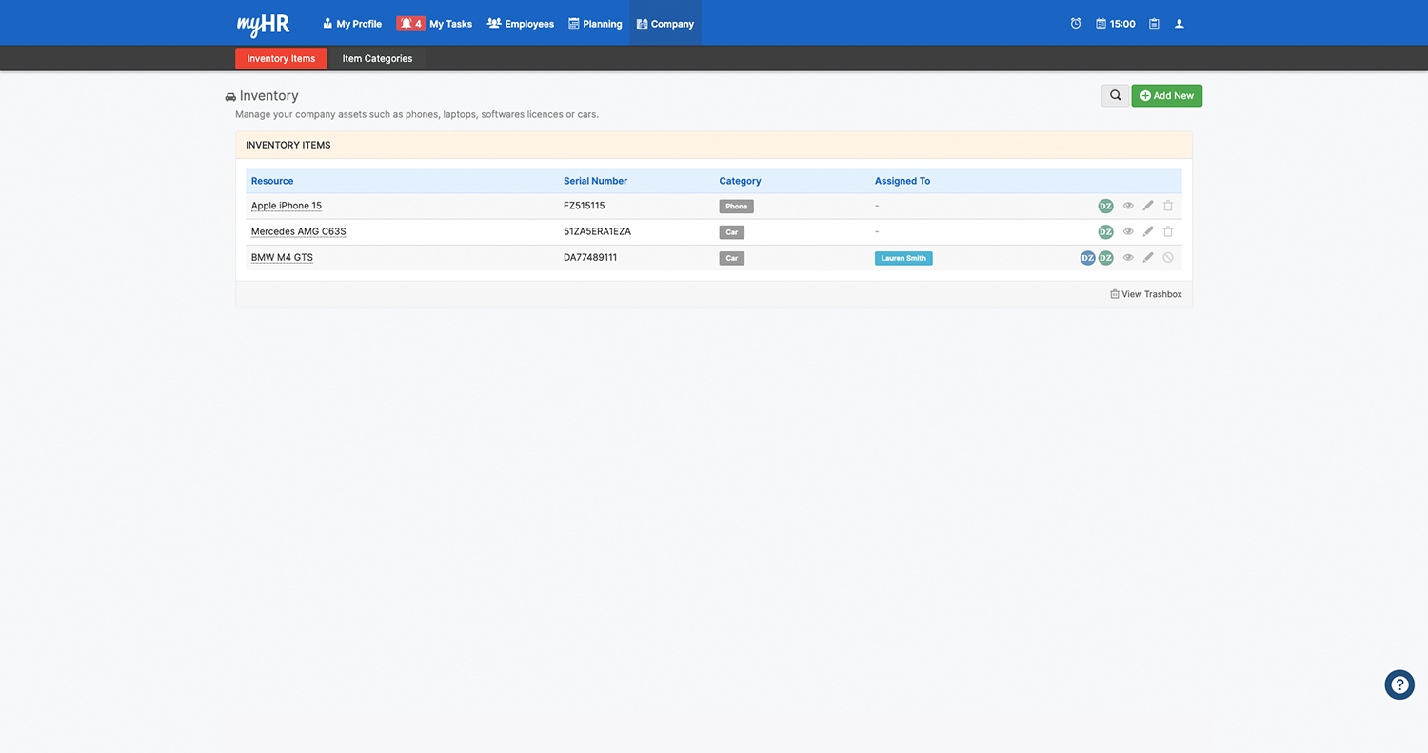Click the myHR logo
The image size is (1428, 753).
[263, 24]
